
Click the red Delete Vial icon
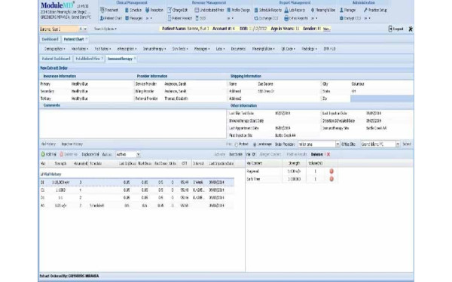point(62,154)
